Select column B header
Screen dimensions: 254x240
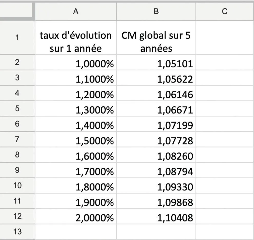(x=156, y=12)
